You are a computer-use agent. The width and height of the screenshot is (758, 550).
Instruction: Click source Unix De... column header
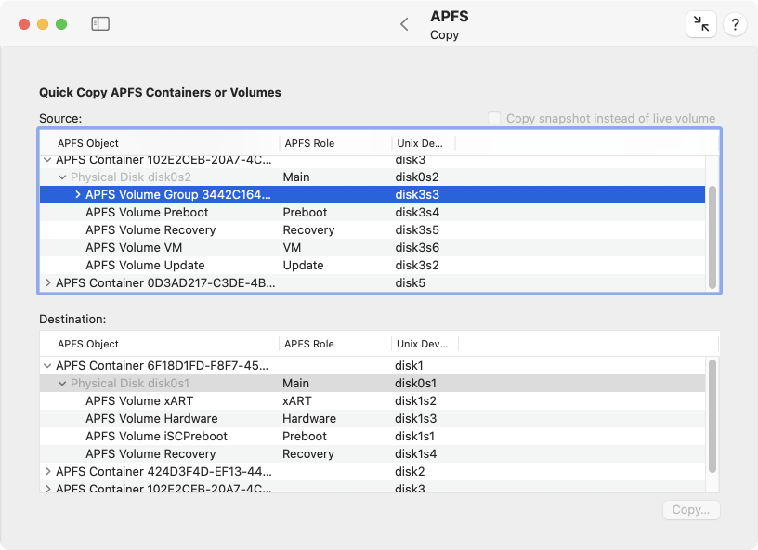[x=423, y=143]
